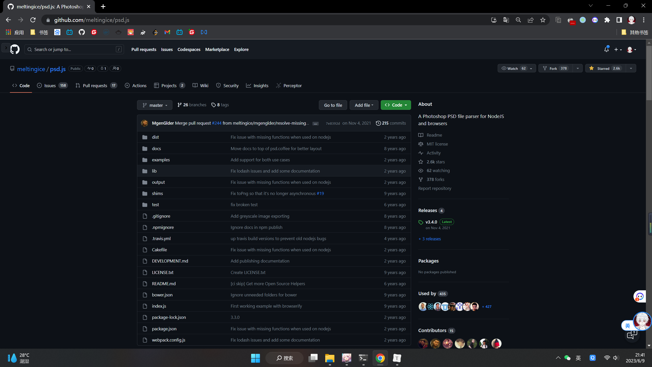Expand the Add file dropdown

click(364, 105)
